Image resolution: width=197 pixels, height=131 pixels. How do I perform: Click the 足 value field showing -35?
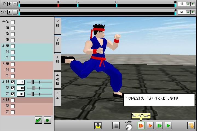(21, 94)
